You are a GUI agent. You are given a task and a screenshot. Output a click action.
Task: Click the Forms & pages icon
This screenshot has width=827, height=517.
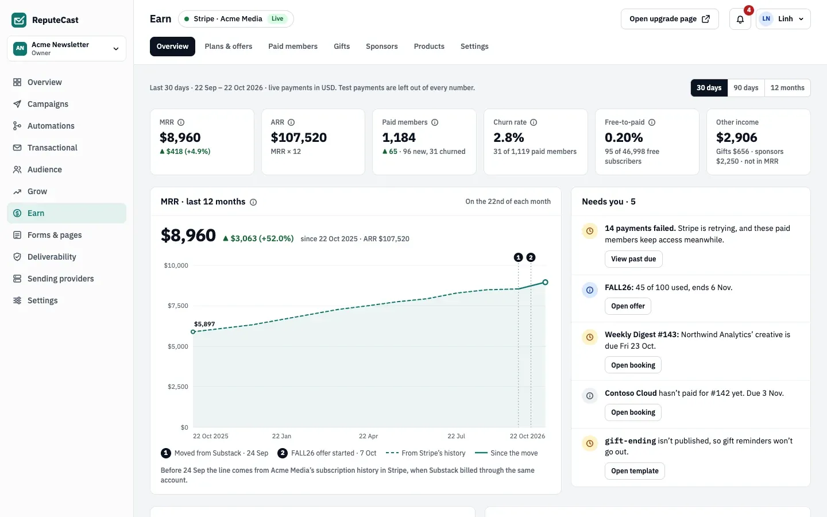(x=17, y=235)
